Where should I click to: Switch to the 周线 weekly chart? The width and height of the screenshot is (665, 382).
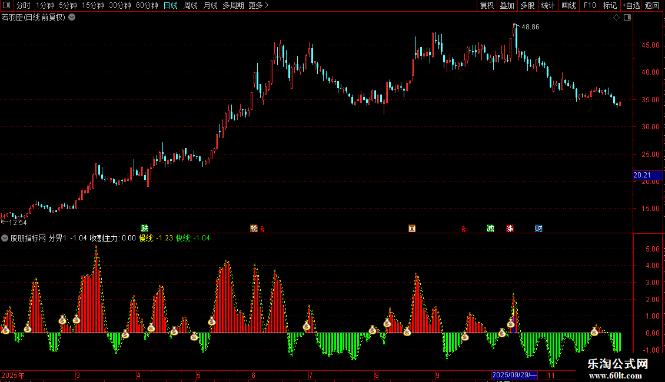[x=191, y=5]
